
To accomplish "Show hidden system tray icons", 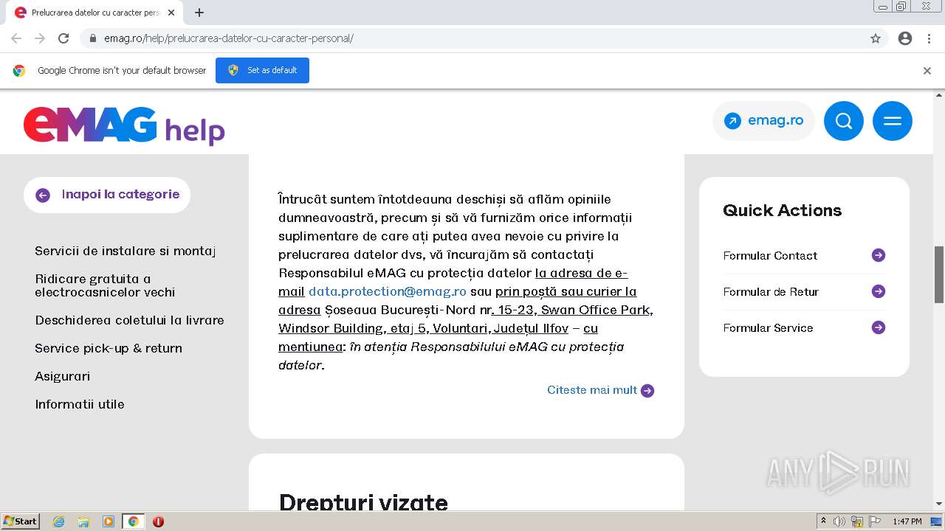I will click(x=823, y=521).
